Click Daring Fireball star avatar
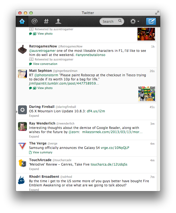Viewport: 176px width, 213px height. pos(22,110)
